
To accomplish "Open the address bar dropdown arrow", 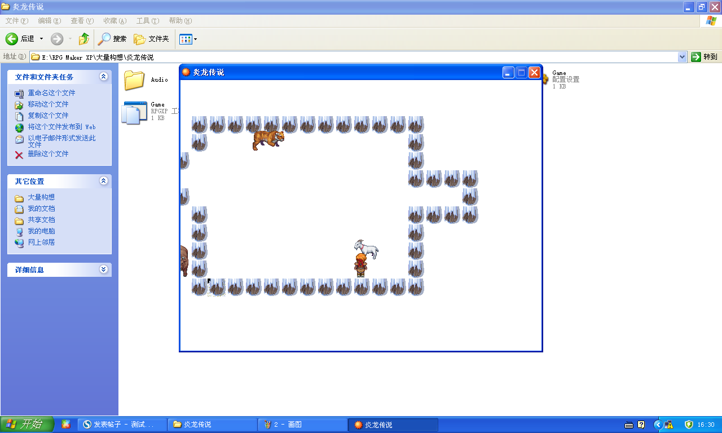I will pyautogui.click(x=682, y=57).
